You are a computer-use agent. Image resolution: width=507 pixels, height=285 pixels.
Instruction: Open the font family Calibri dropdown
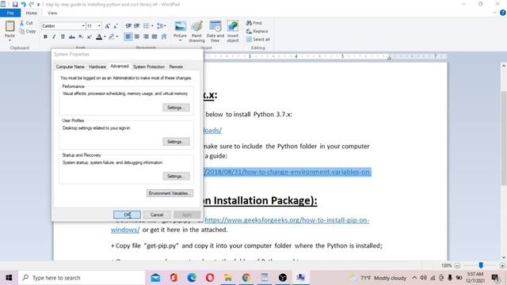coord(83,26)
